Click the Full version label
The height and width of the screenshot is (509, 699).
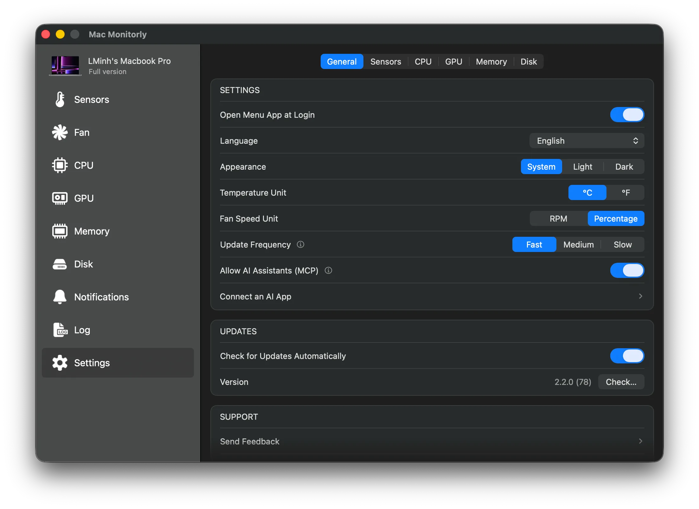[107, 72]
